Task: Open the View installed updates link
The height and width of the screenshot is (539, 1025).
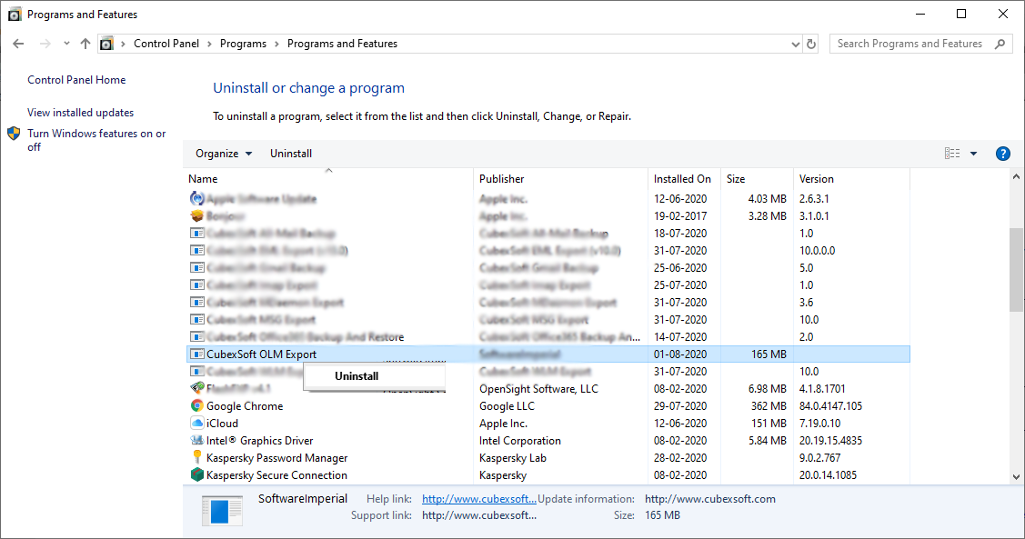Action: click(x=80, y=113)
